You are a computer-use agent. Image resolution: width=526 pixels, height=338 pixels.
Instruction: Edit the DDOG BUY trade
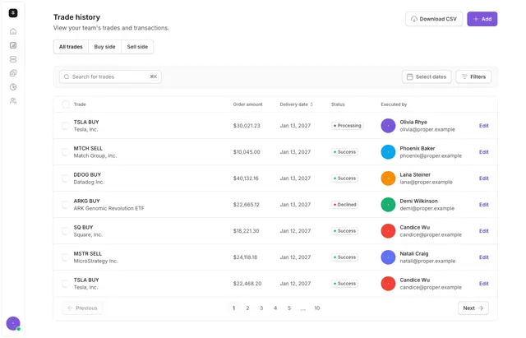[x=484, y=178]
